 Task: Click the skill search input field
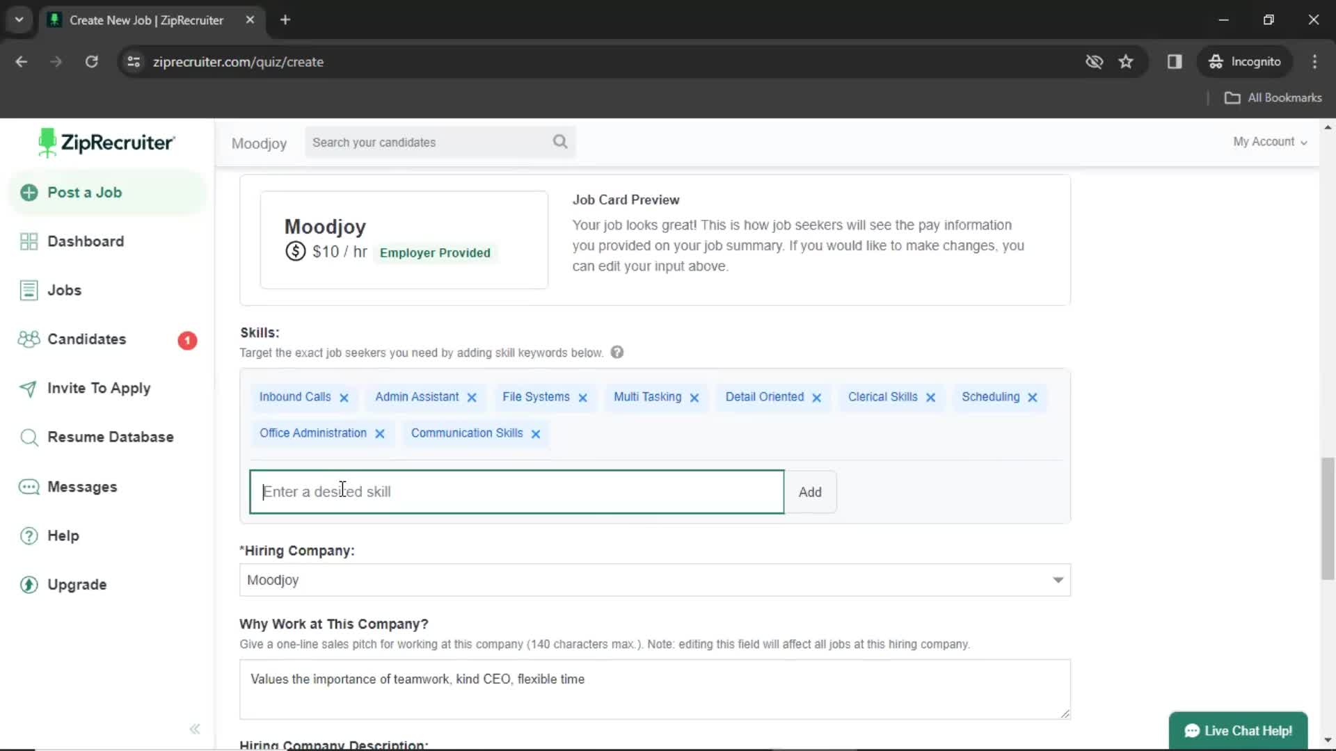point(516,492)
